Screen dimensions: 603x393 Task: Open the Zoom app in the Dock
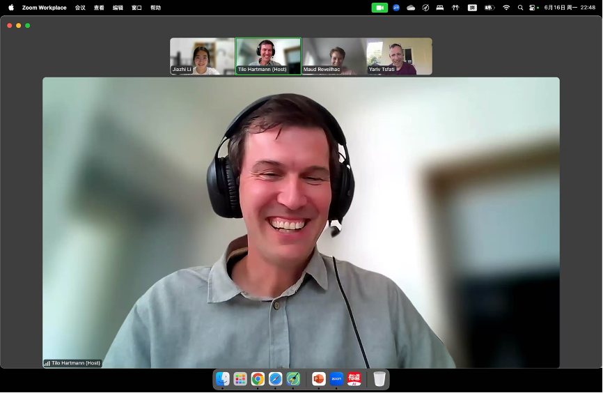tap(337, 379)
